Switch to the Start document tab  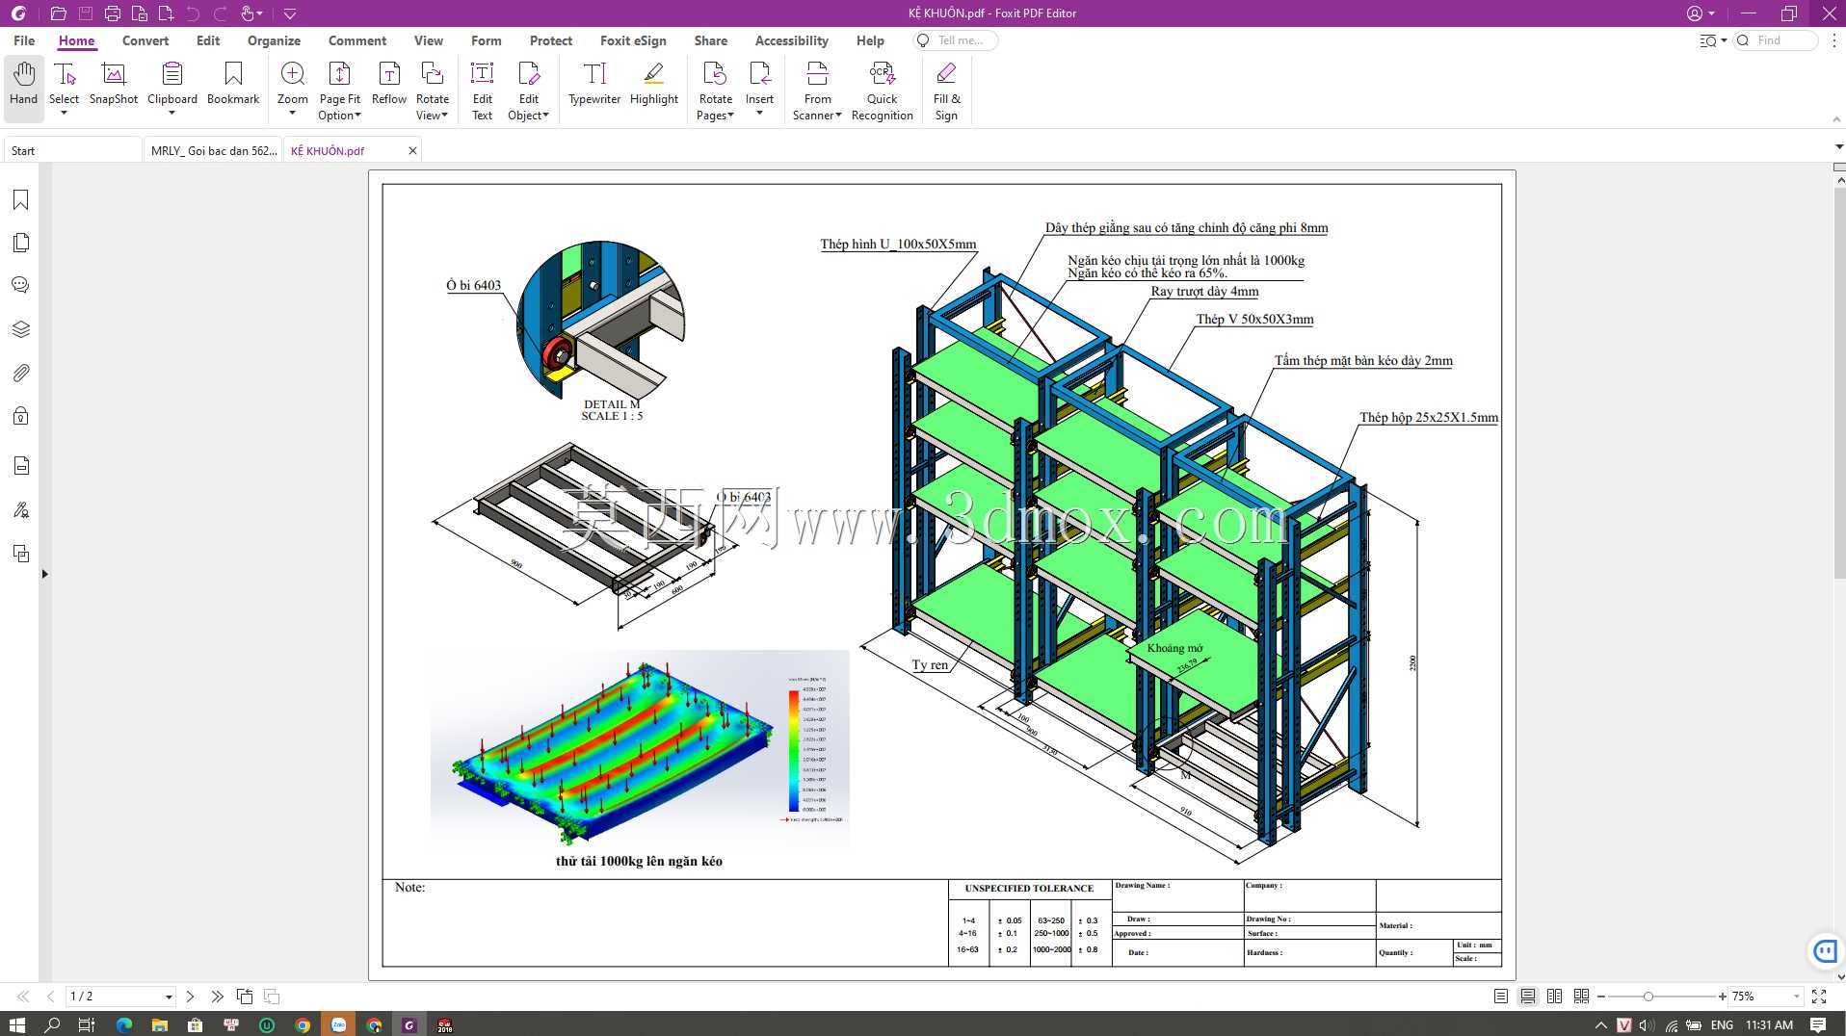coord(73,150)
